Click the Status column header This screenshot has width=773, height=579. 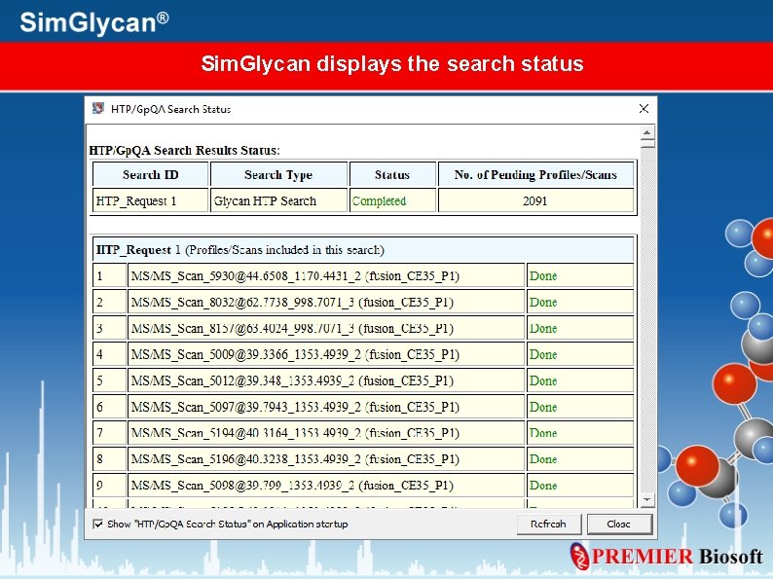(392, 175)
